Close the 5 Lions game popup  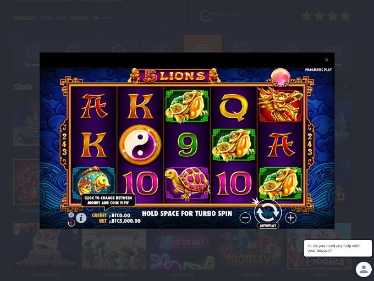(x=327, y=60)
